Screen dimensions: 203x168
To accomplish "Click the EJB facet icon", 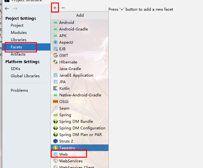I will point(55,49).
